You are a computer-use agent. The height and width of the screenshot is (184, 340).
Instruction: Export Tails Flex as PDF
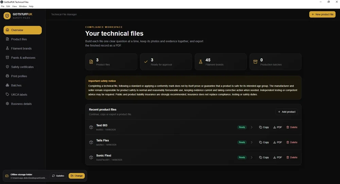point(277,142)
